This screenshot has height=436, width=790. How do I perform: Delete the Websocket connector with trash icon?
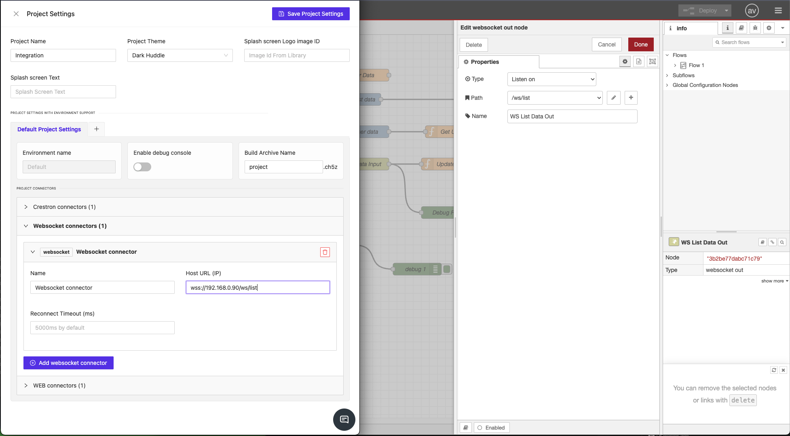pyautogui.click(x=325, y=252)
